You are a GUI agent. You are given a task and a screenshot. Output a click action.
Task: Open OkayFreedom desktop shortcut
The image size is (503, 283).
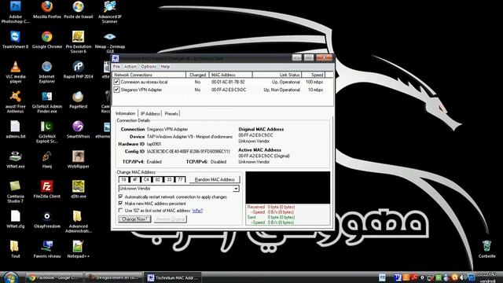[47, 219]
